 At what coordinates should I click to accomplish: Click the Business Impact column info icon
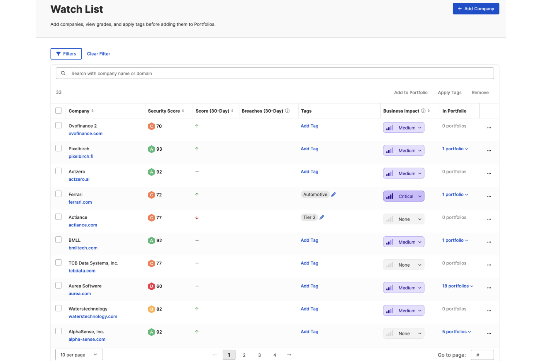pyautogui.click(x=423, y=110)
